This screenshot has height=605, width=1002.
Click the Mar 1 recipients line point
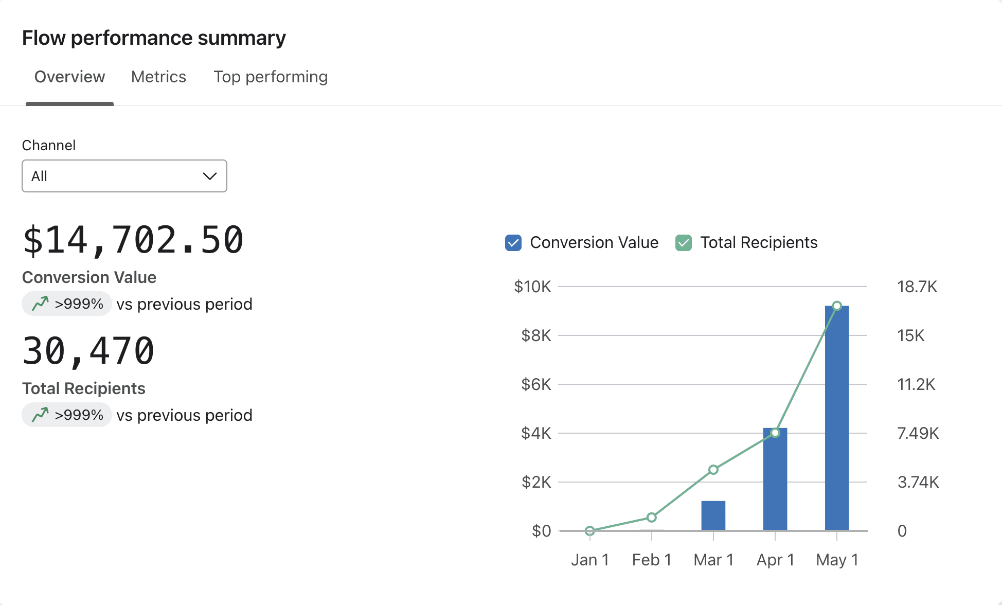713,470
